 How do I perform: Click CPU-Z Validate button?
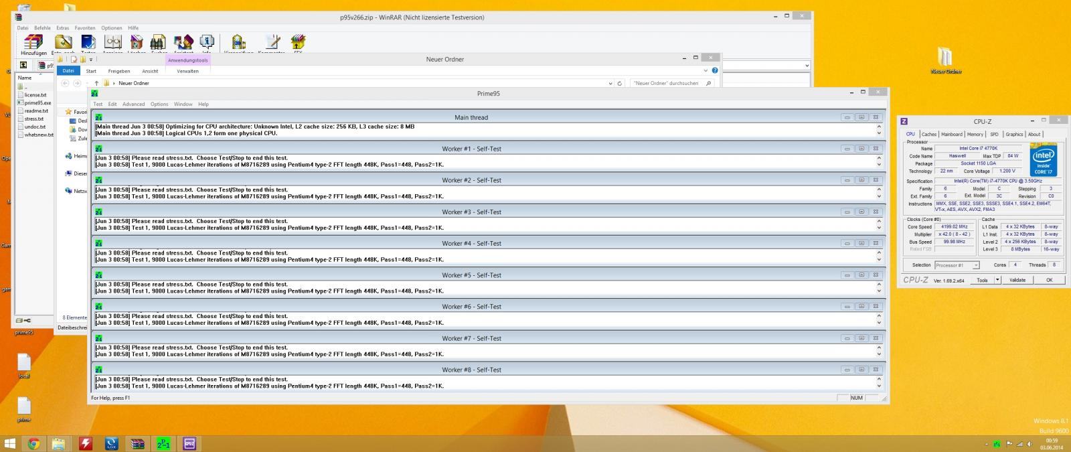[x=1017, y=280]
